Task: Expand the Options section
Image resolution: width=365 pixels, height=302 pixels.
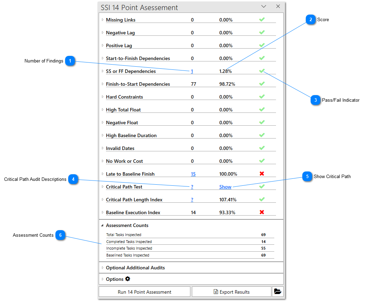Action: click(103, 279)
